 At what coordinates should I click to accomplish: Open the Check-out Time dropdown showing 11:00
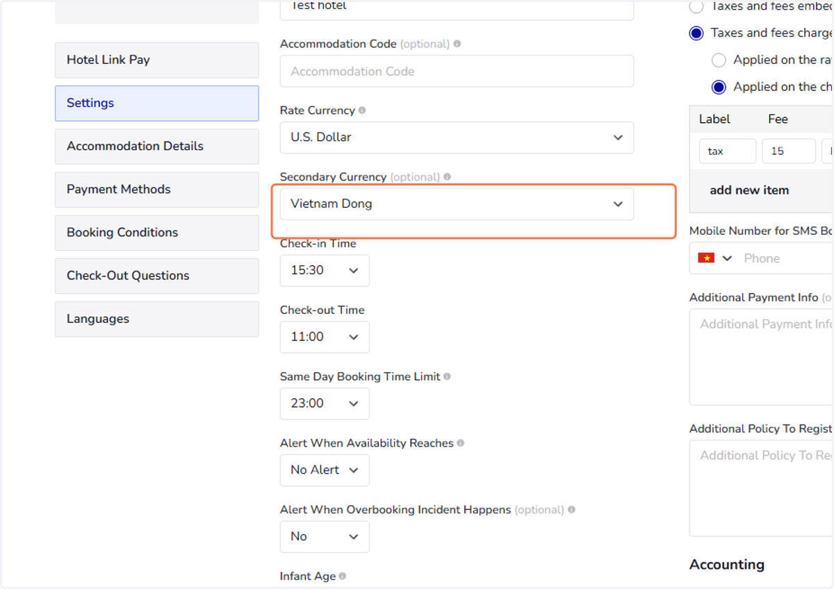(x=325, y=338)
